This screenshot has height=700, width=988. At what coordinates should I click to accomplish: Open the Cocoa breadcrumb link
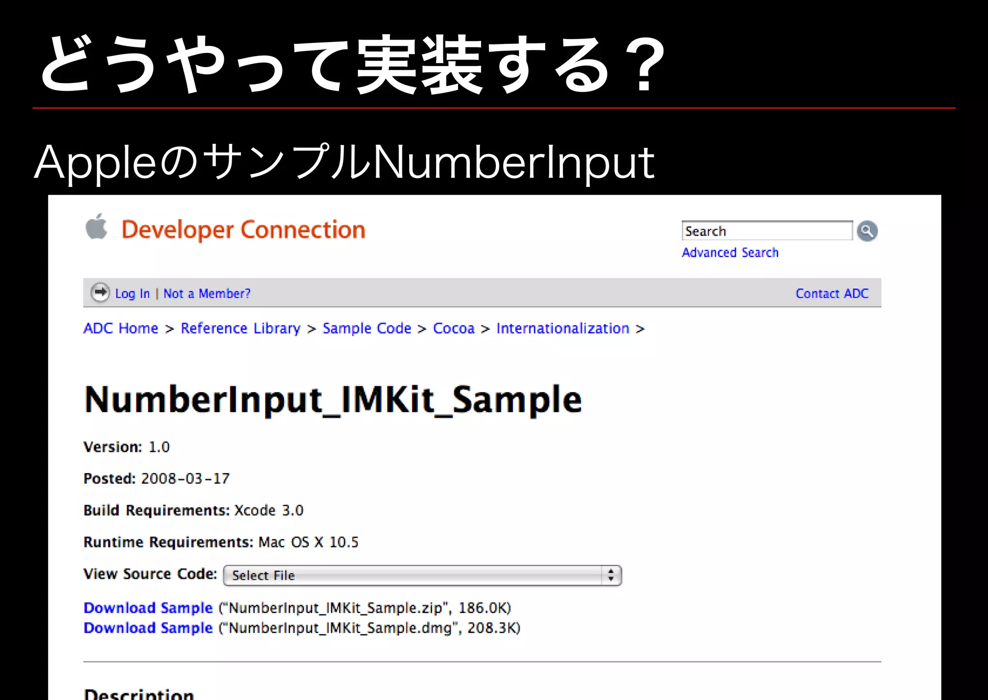tap(453, 328)
